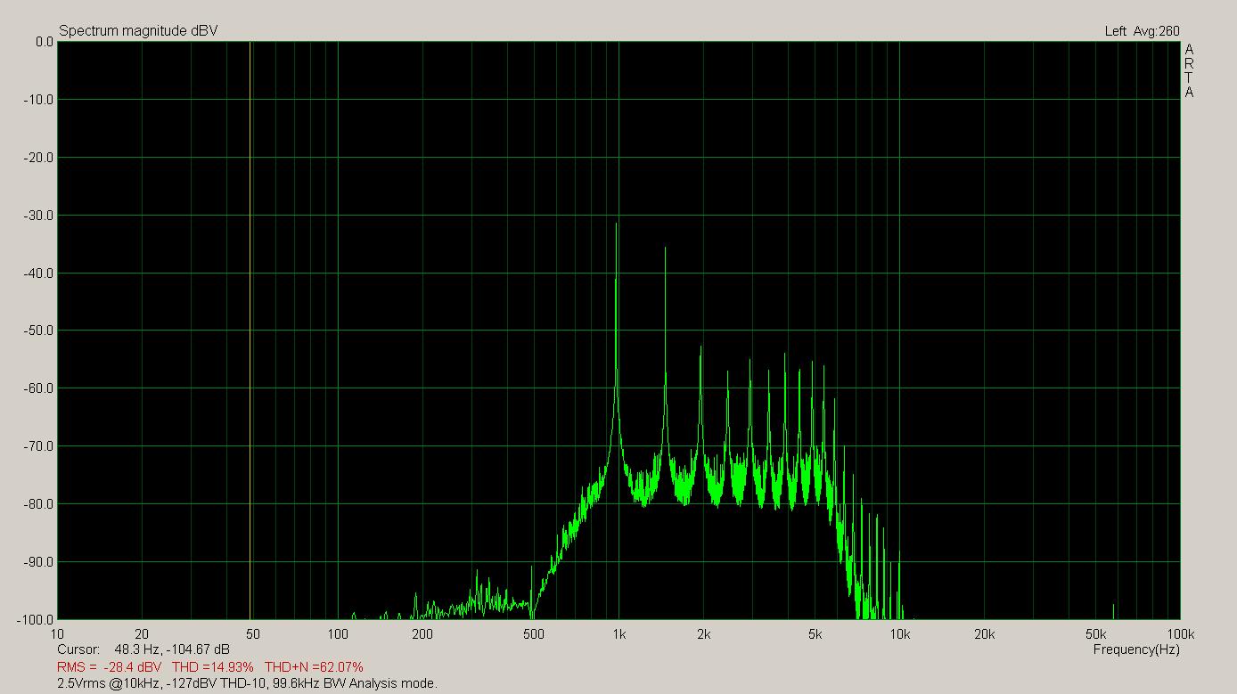The height and width of the screenshot is (694, 1237).
Task: Click the '-90.0' y-axis label
Action: (x=38, y=562)
